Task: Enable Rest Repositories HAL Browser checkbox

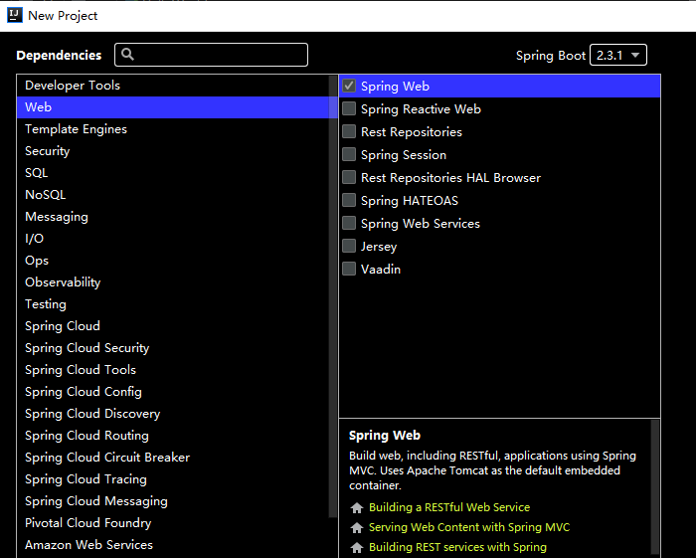Action: (x=349, y=177)
